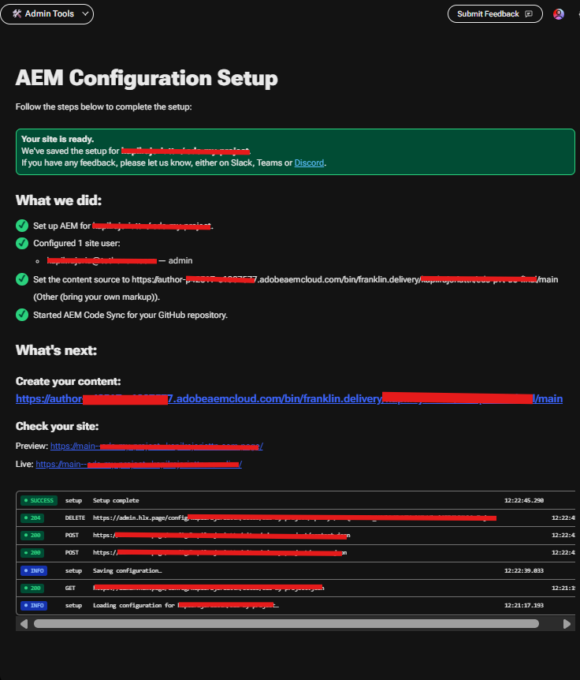Viewport: 580px width, 680px height.
Task: Click the 12:21:17.193 timestamp
Action: tap(524, 605)
